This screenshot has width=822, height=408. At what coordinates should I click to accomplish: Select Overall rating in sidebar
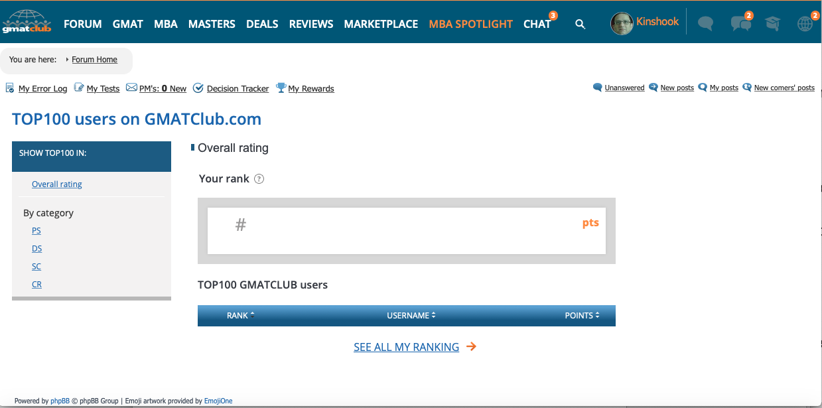pos(57,184)
